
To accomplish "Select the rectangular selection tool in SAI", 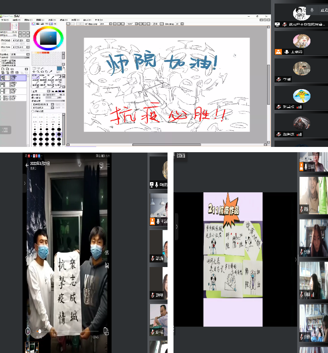I will [34, 68].
